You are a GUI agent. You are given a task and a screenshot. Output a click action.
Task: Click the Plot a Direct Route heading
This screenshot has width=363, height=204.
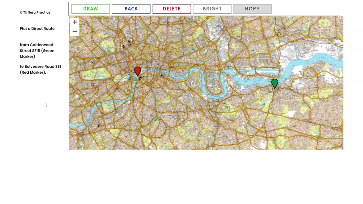click(x=37, y=29)
